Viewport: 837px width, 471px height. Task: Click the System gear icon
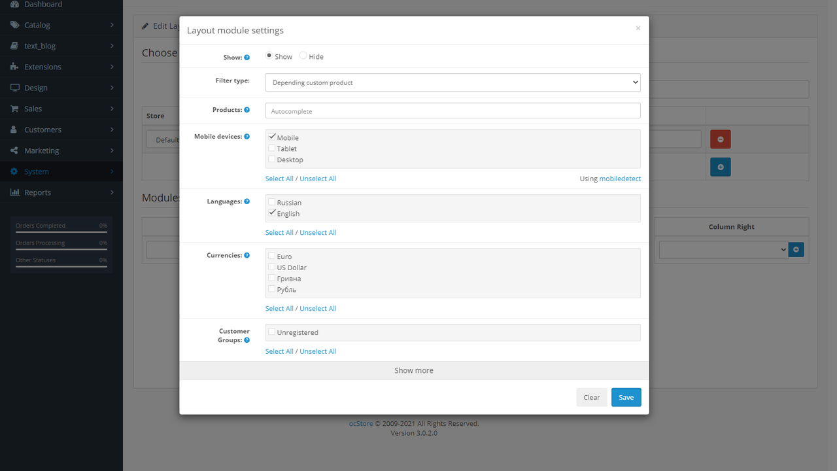[x=14, y=171]
